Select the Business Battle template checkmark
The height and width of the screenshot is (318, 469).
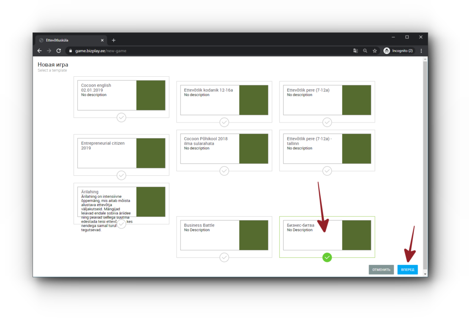tap(224, 257)
